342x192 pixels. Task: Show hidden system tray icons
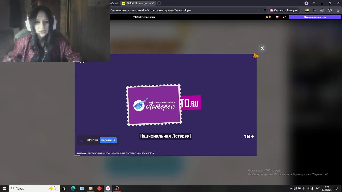click(291, 189)
